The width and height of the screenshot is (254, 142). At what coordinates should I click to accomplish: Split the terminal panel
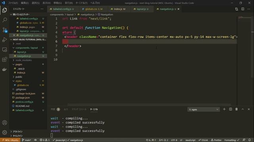click(x=230, y=109)
